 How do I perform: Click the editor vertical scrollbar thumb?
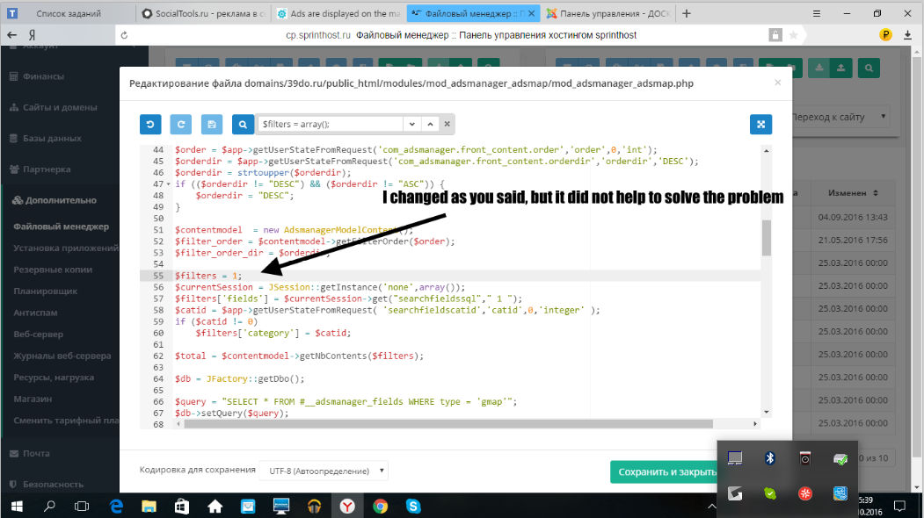tap(766, 238)
